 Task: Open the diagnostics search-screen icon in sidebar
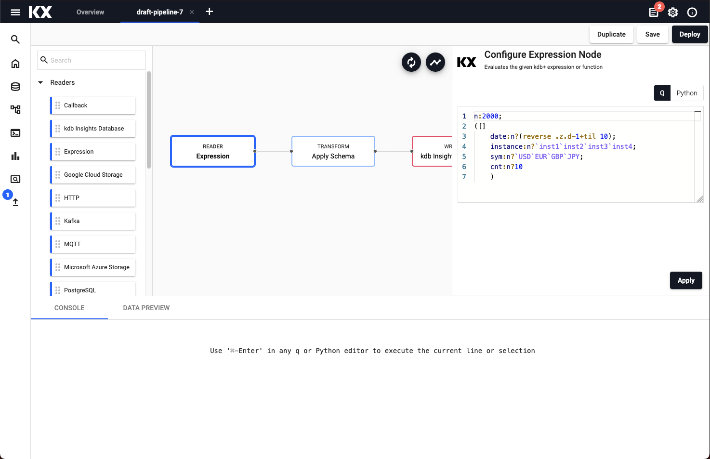(x=15, y=179)
